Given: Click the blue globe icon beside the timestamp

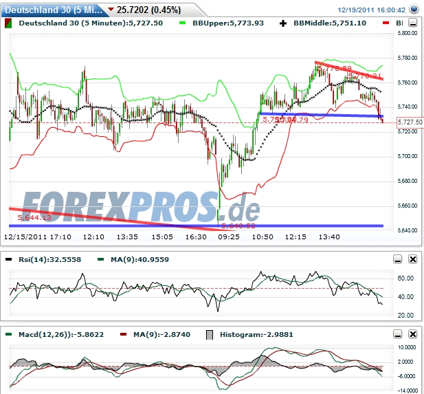Looking at the screenshot, I should pyautogui.click(x=414, y=9).
